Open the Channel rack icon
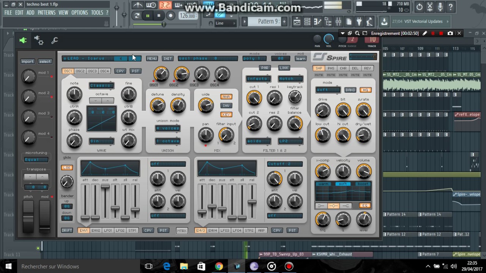 point(307,21)
